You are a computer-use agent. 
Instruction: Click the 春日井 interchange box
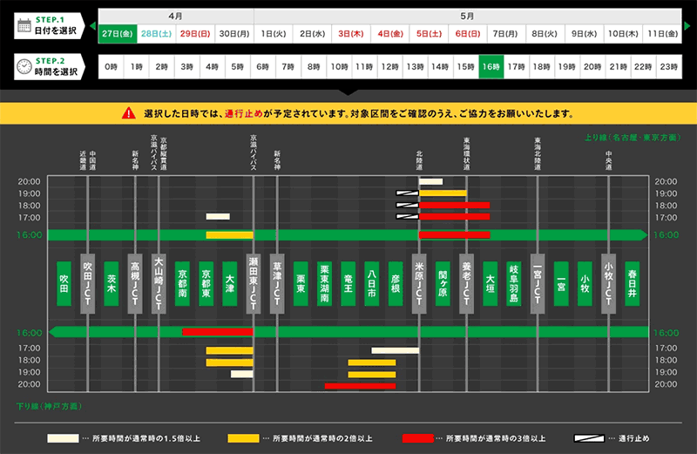633,284
